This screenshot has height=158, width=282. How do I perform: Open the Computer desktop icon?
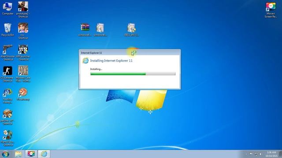[x=7, y=8]
